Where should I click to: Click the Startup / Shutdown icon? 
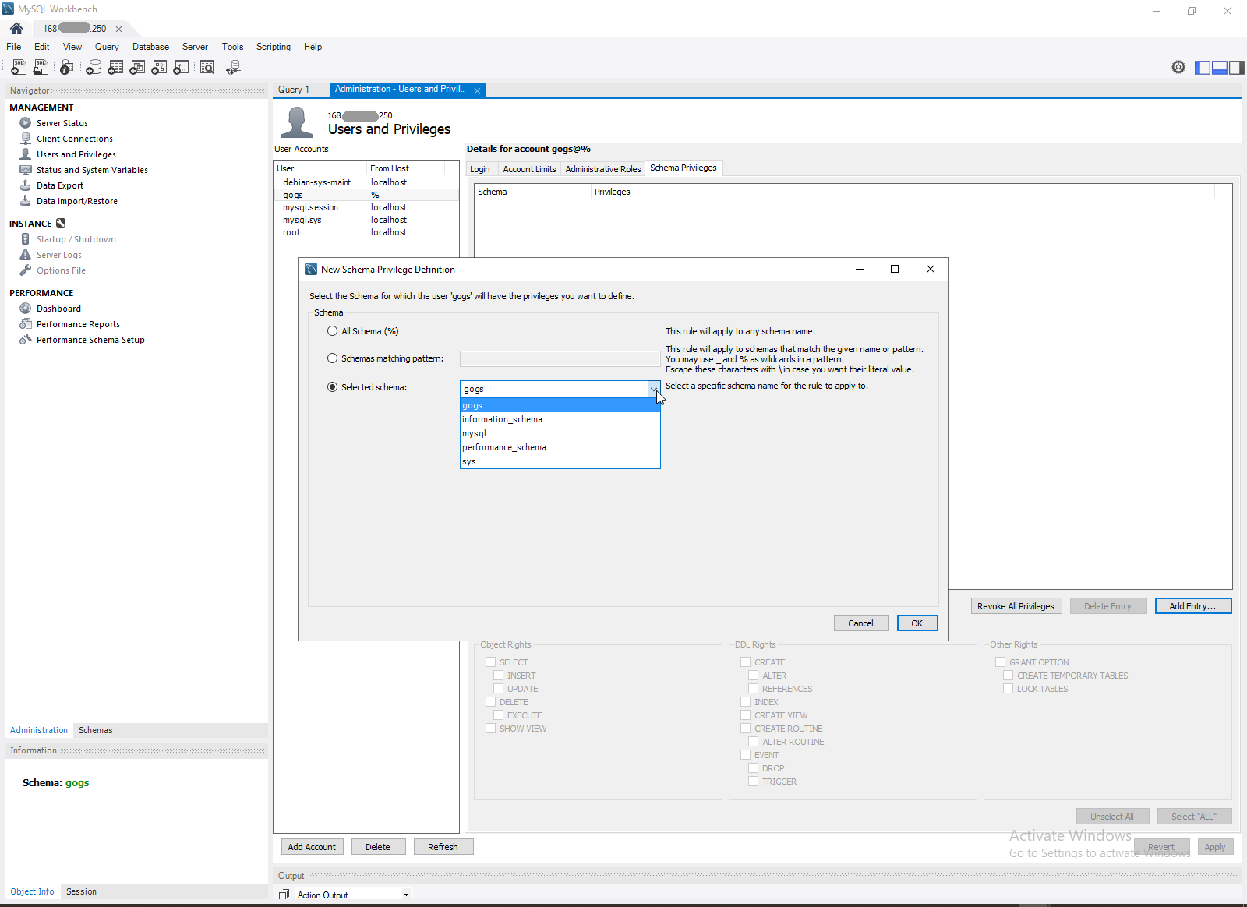click(26, 239)
